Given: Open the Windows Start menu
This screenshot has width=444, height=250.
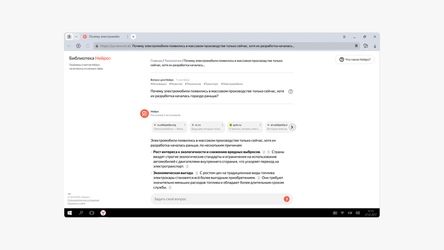Looking at the screenshot, I should 69,213.
